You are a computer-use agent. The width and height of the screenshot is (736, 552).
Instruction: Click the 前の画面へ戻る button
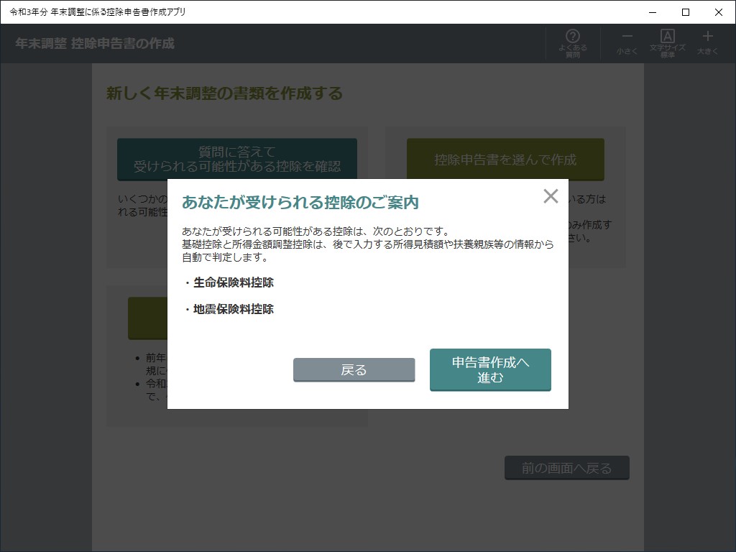[x=566, y=467]
